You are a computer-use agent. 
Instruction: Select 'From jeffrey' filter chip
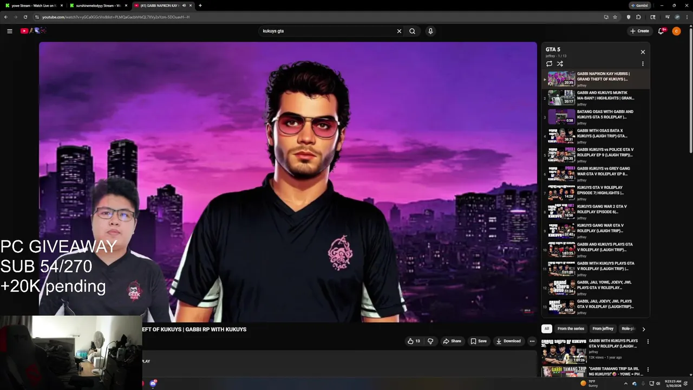[603, 329]
